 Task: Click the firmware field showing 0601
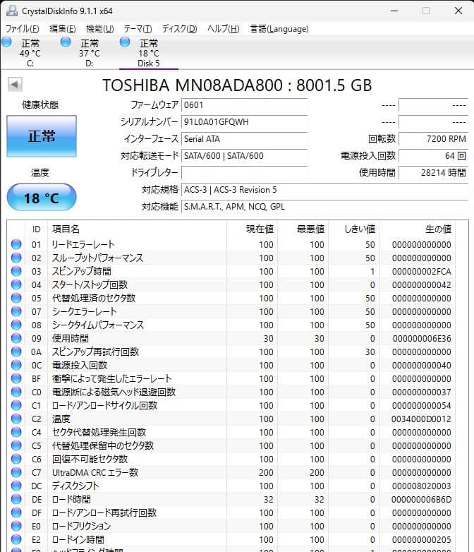[244, 105]
